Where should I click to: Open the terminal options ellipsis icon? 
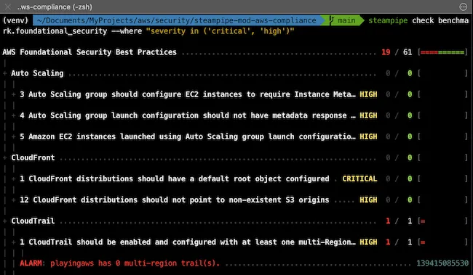pyautogui.click(x=463, y=7)
